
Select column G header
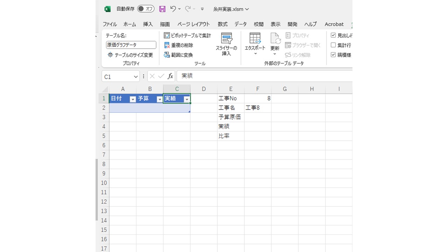point(285,89)
